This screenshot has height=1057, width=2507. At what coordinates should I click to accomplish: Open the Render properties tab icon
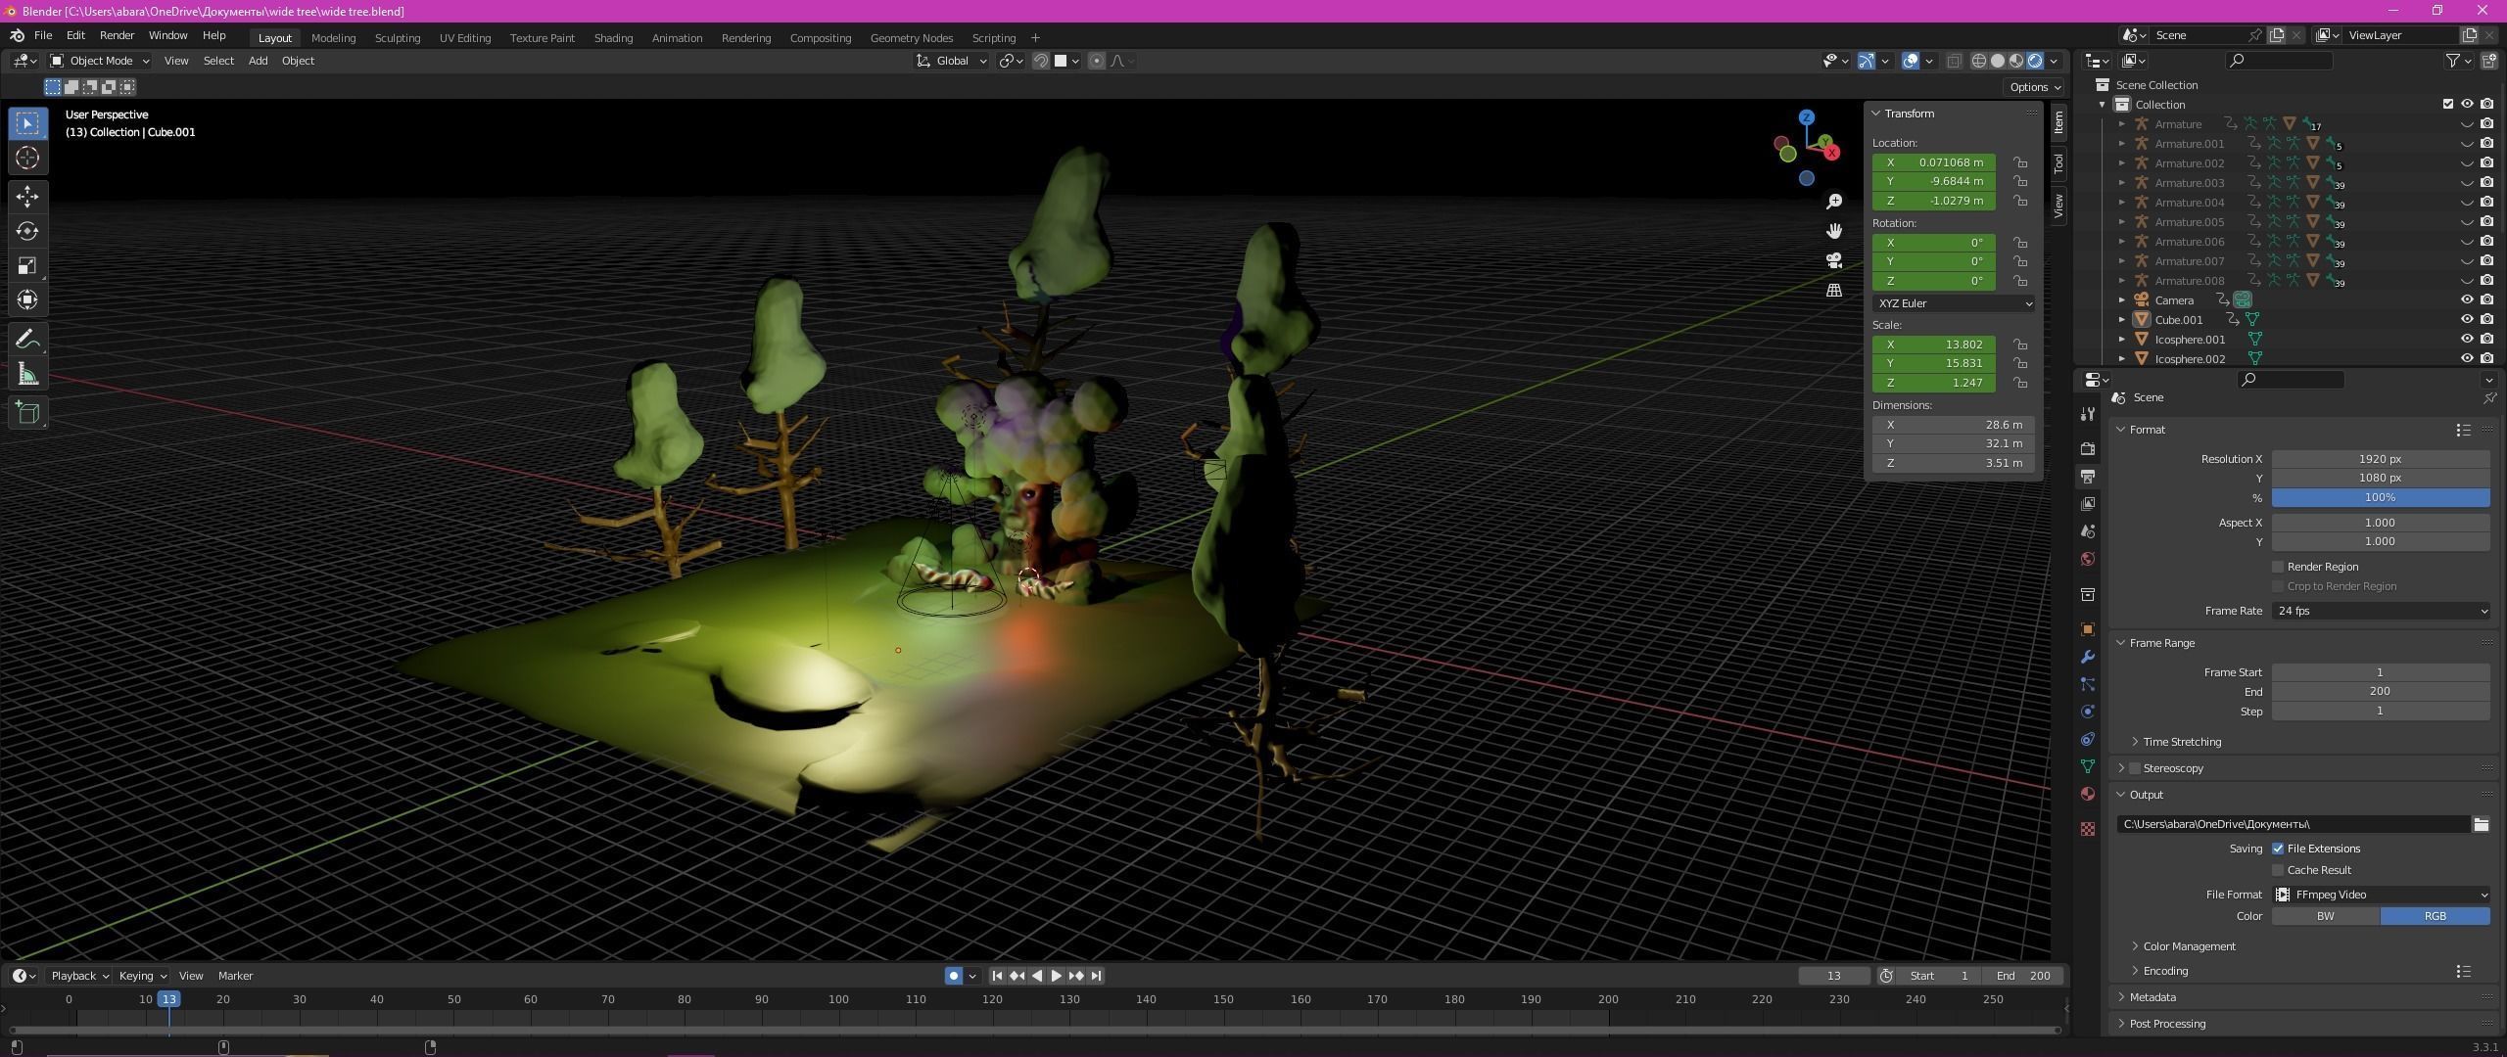click(x=2088, y=448)
